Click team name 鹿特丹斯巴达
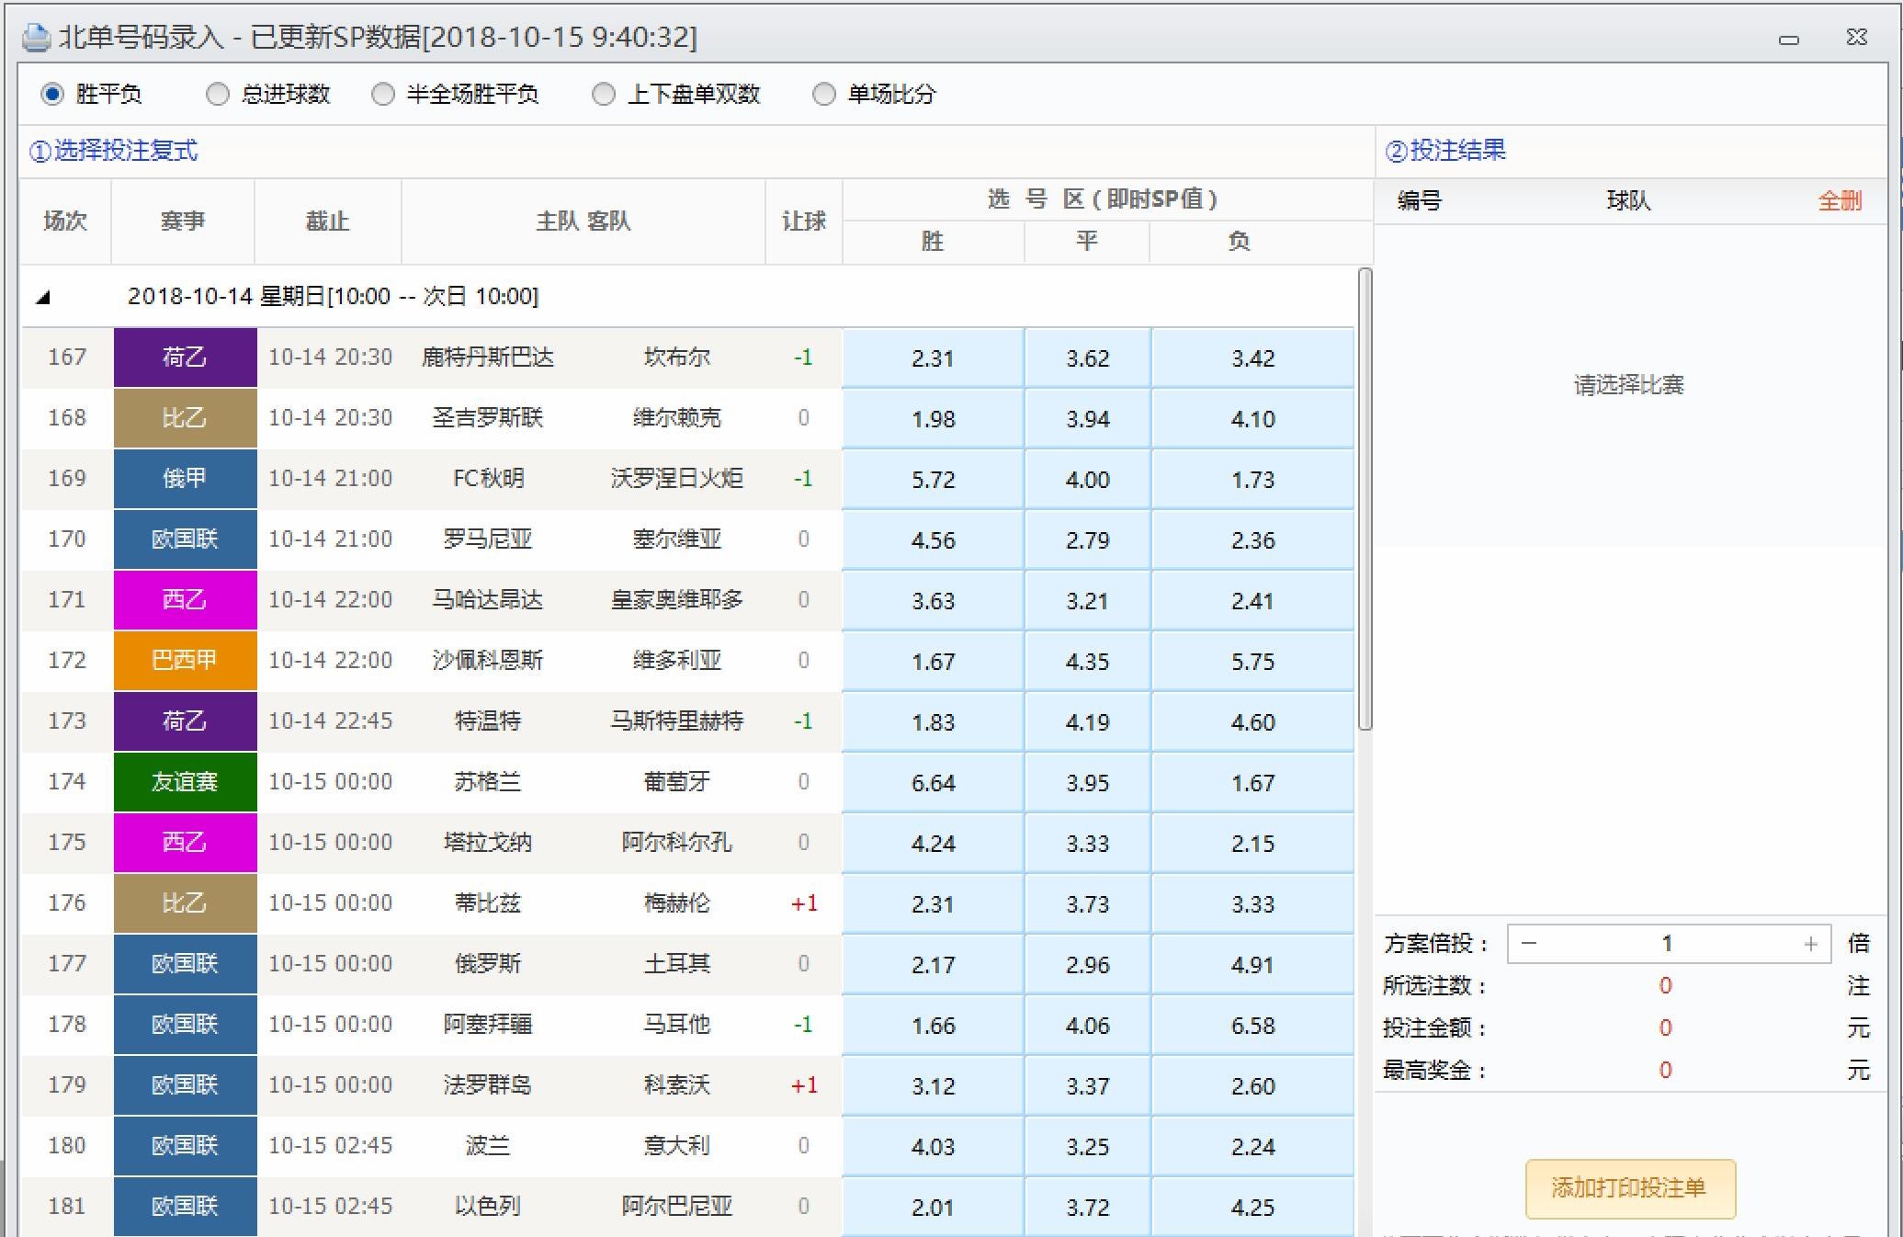This screenshot has height=1237, width=1903. coord(488,357)
